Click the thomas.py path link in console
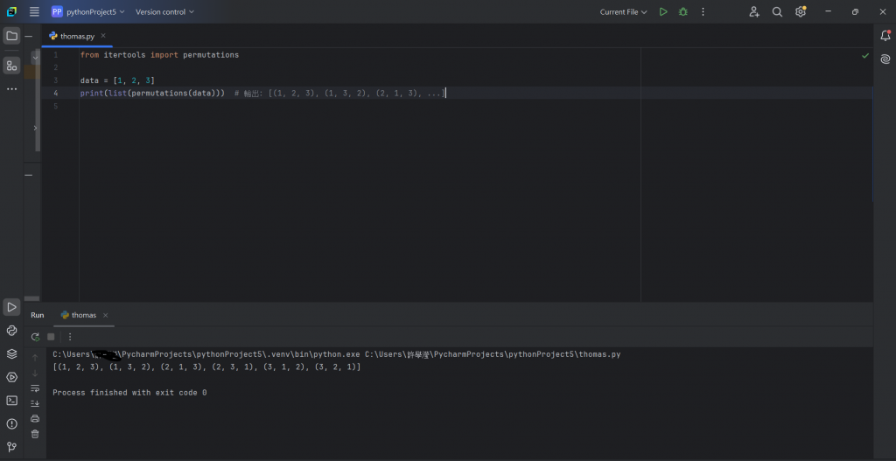This screenshot has height=461, width=896. click(493, 355)
